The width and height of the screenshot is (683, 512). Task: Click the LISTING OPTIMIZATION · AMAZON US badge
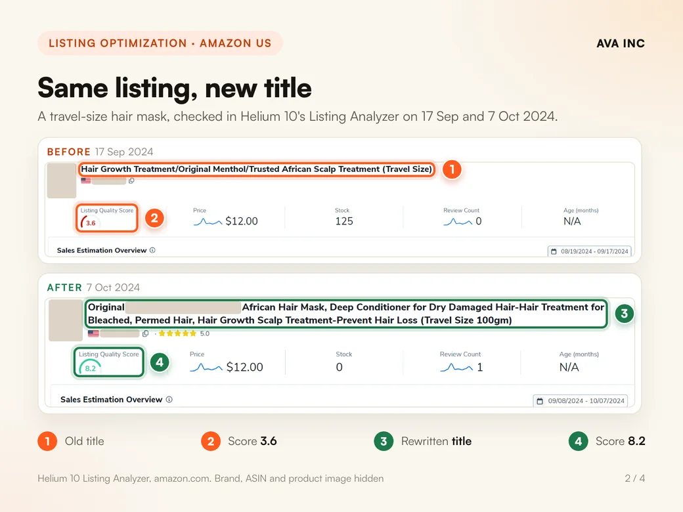click(160, 43)
